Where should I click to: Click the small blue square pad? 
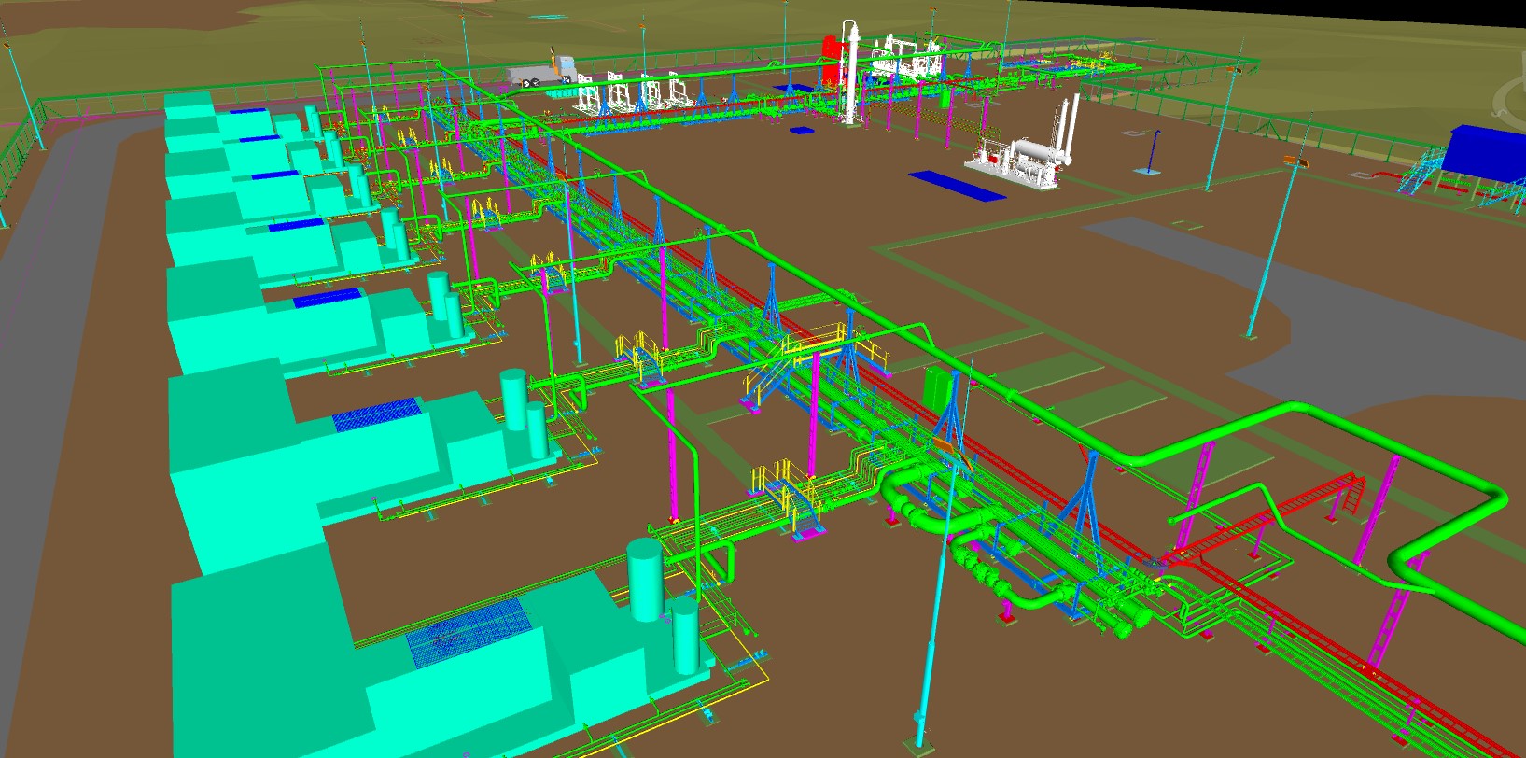[x=800, y=131]
